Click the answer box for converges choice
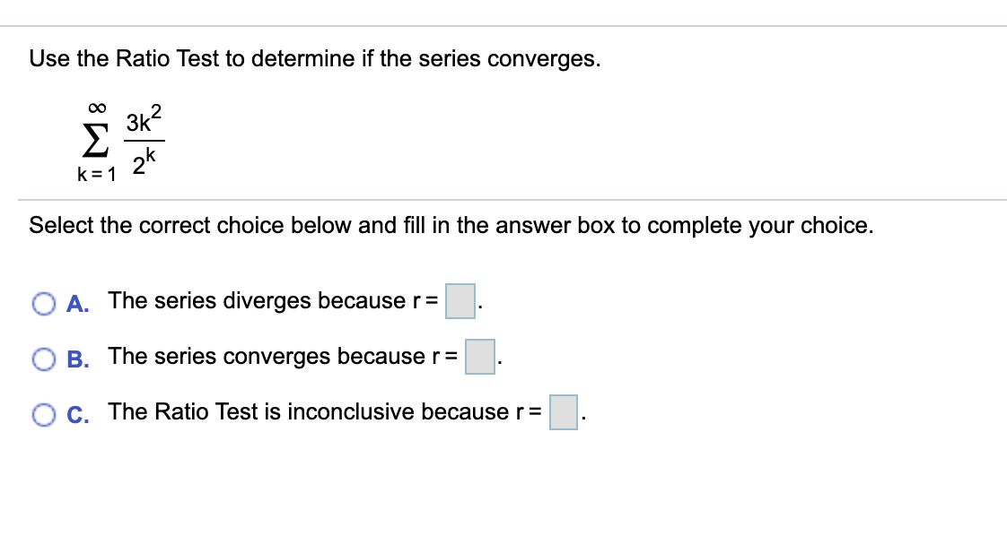Image resolution: width=1007 pixels, height=536 pixels. [481, 357]
